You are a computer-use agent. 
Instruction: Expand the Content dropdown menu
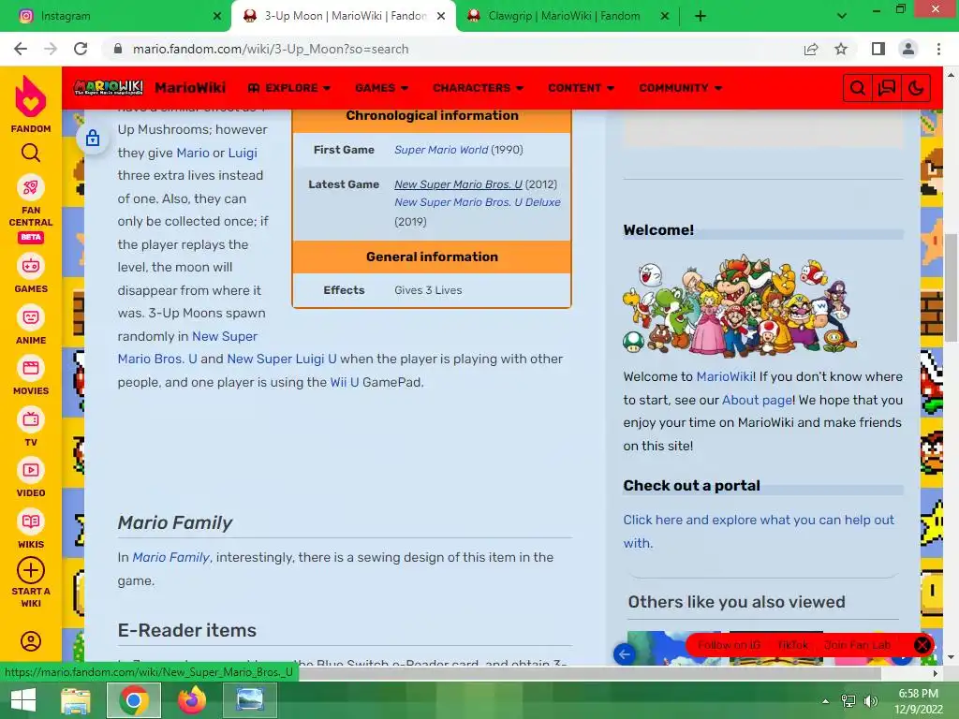coord(581,88)
